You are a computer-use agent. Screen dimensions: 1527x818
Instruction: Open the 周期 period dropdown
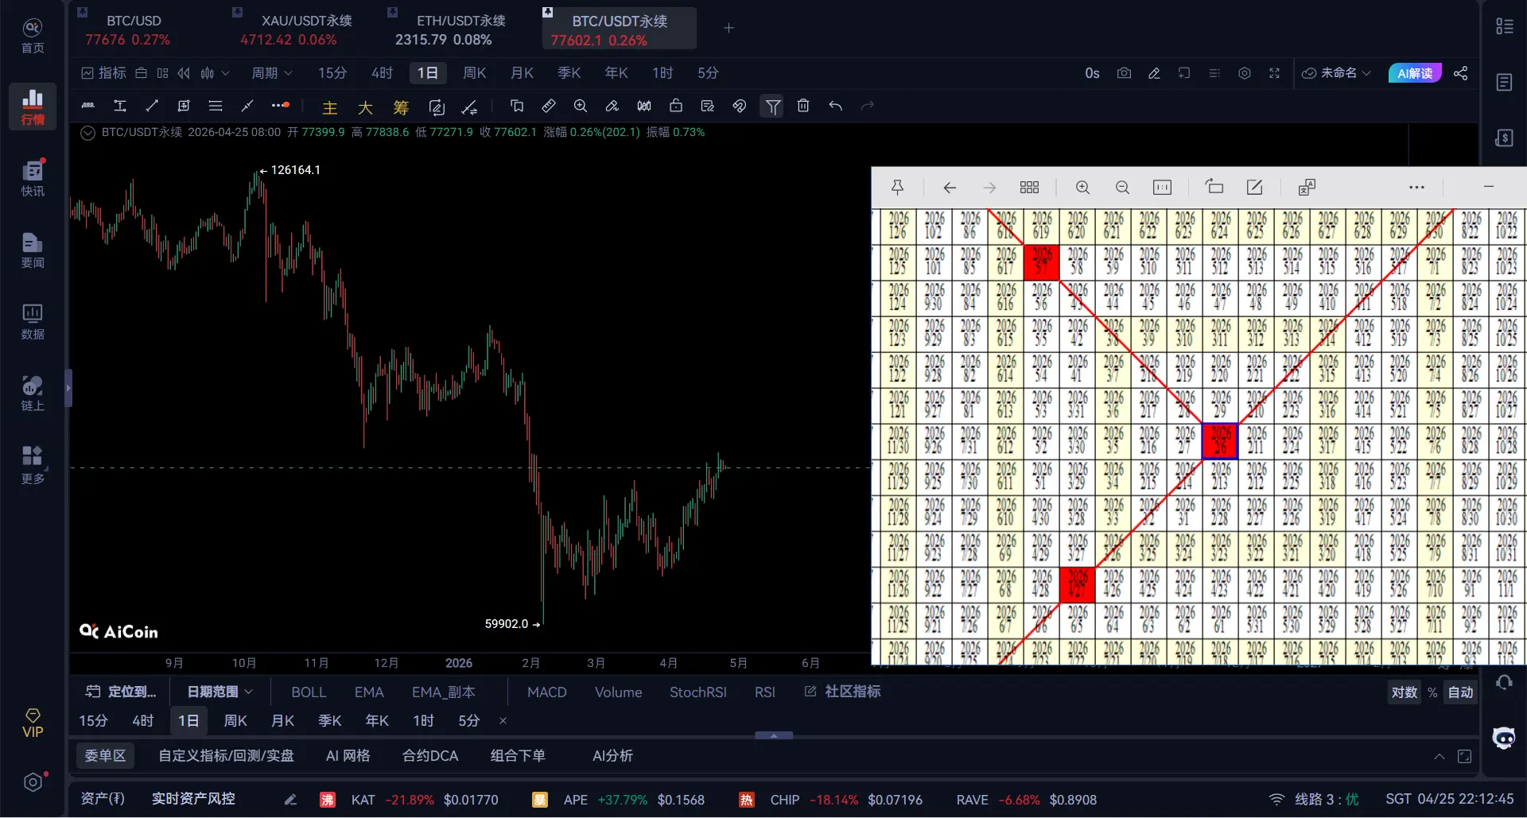272,73
